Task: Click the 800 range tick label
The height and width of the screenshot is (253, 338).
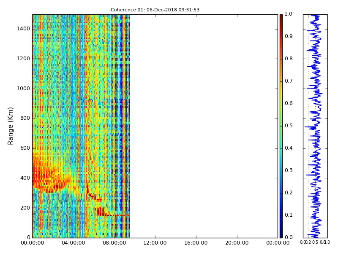Action: point(25,118)
